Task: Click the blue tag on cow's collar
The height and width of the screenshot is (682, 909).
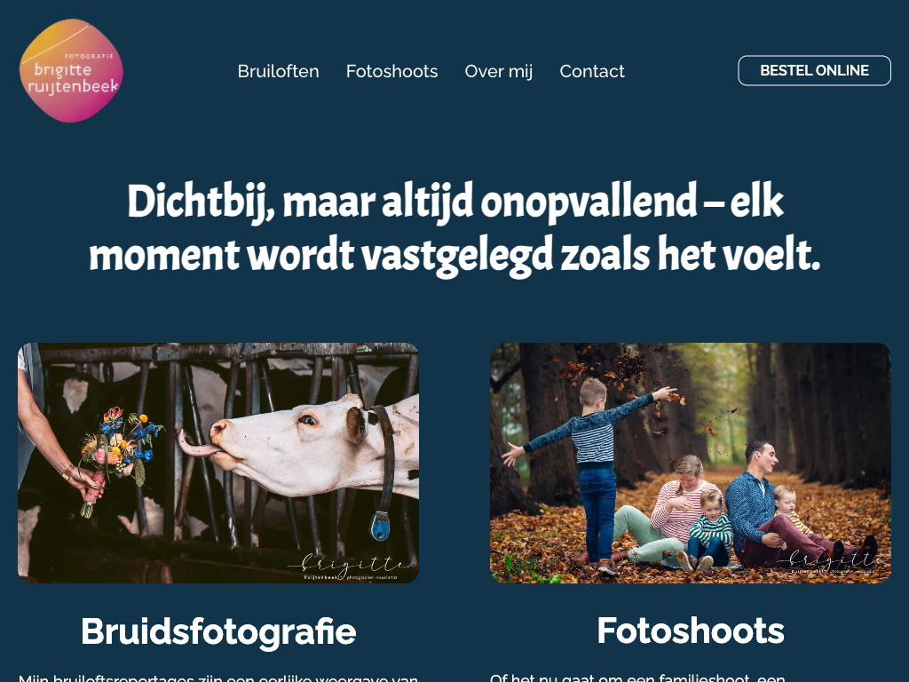Action: click(x=380, y=526)
